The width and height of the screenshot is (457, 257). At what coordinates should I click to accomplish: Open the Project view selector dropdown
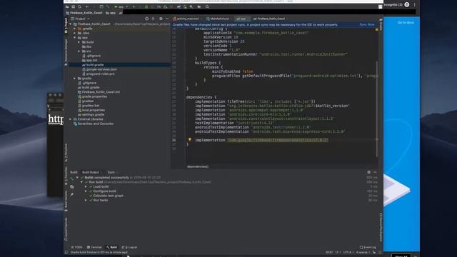80,19
